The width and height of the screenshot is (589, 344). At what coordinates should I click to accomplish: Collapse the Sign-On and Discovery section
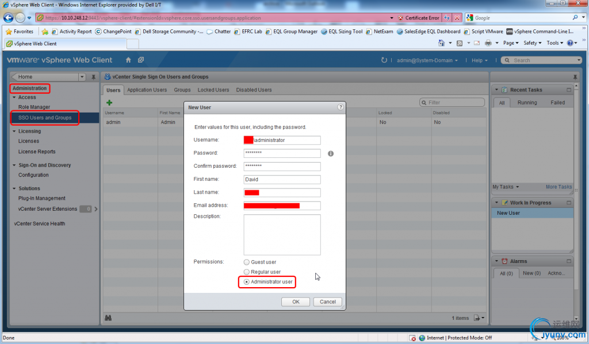[x=14, y=165]
